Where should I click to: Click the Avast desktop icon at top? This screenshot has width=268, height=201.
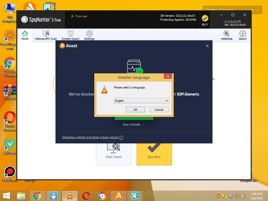click(x=30, y=7)
